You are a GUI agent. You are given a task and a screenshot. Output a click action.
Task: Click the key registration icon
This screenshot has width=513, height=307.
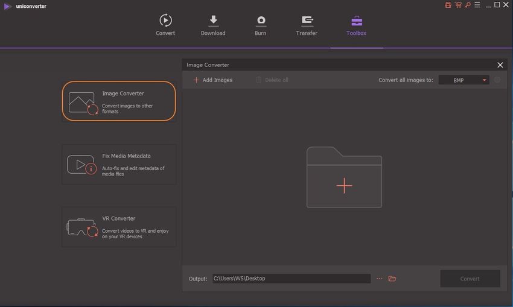coord(467,5)
